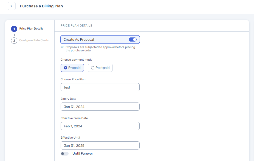Select the Prepaid payment mode
Image resolution: width=254 pixels, height=161 pixels.
point(72,68)
